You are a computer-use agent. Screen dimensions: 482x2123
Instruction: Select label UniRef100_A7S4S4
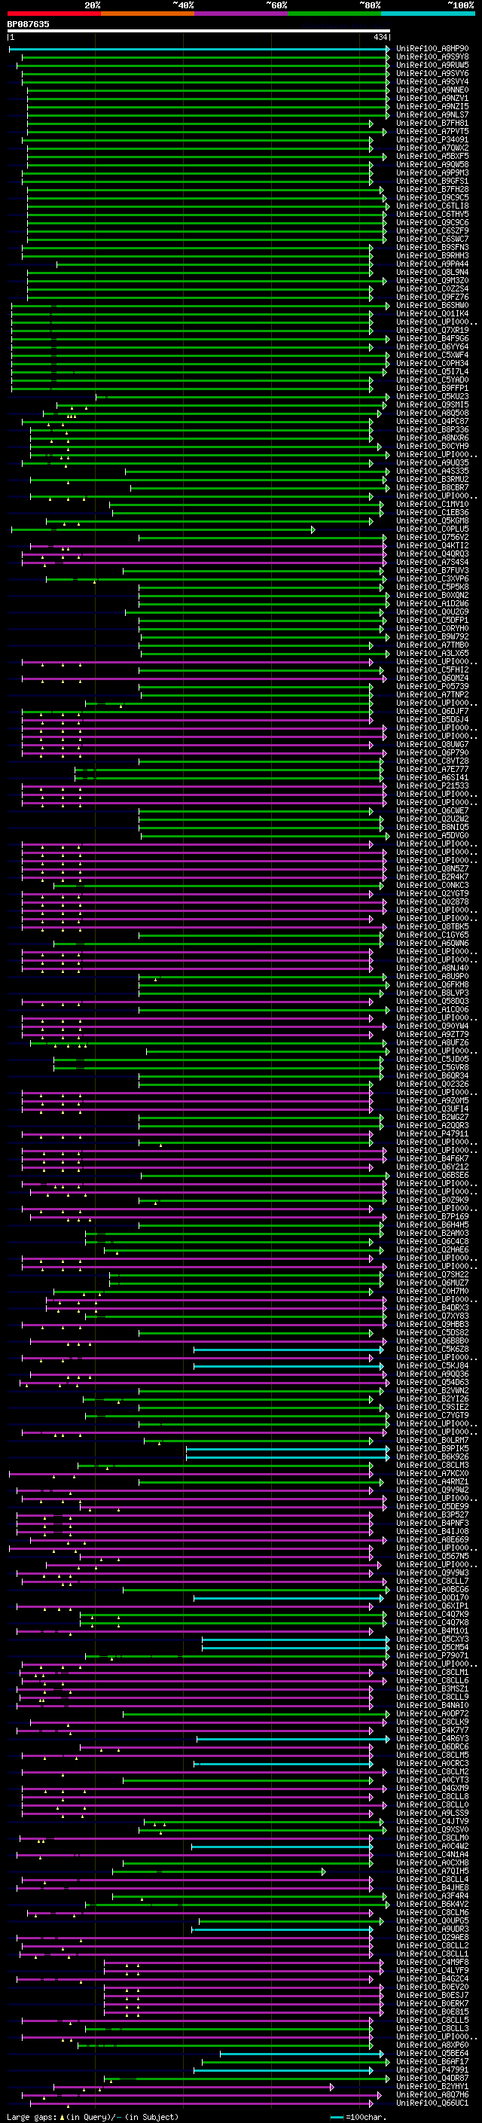[x=432, y=562]
